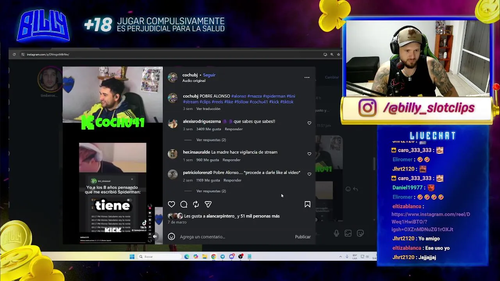
Task: Reply to patriciolorenz0's comment
Action: click(x=232, y=180)
